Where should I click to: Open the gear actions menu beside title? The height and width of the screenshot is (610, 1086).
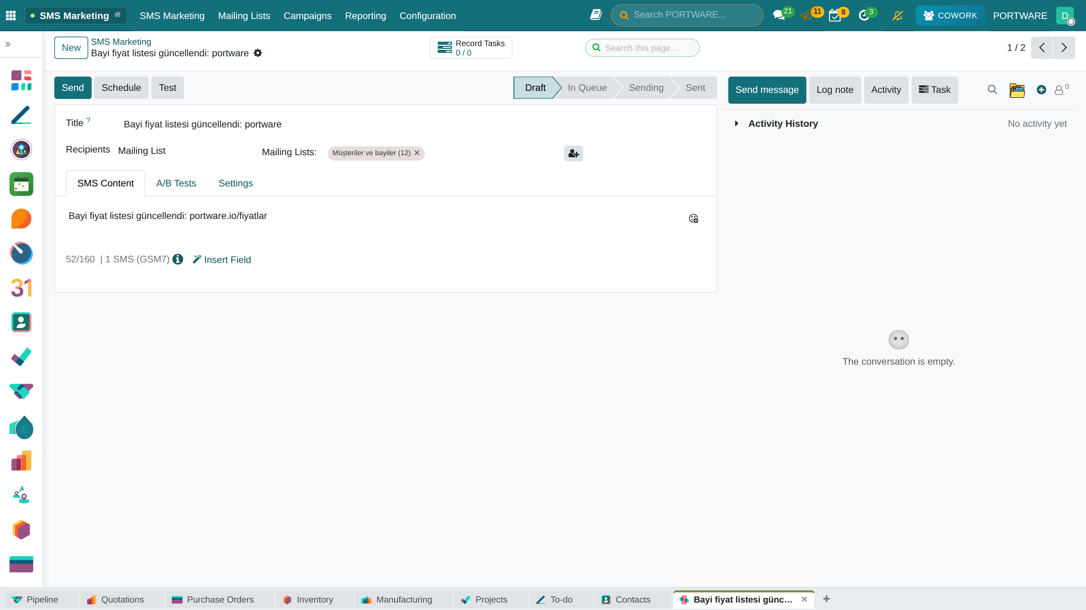coord(258,53)
